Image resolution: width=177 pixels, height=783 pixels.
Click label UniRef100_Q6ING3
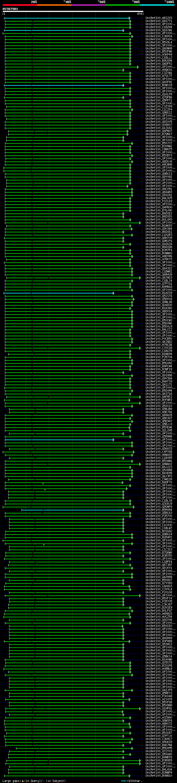159,277
